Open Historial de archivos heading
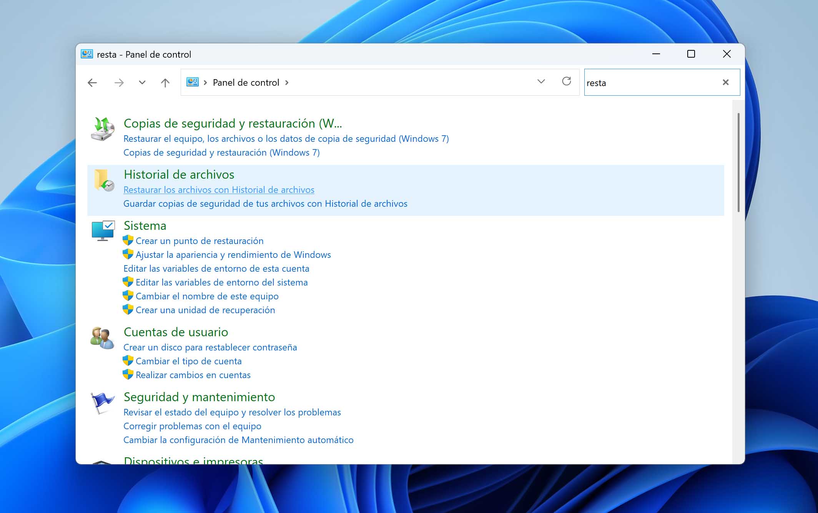This screenshot has height=513, width=818. point(179,174)
